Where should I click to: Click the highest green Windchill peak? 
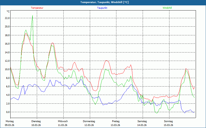tap(32, 15)
